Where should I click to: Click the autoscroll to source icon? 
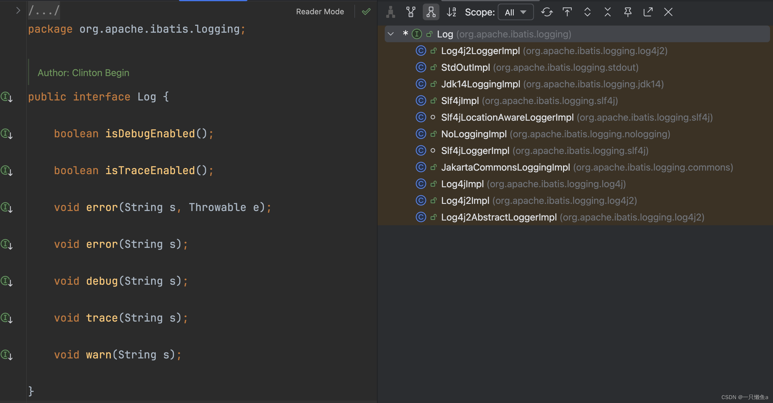567,12
